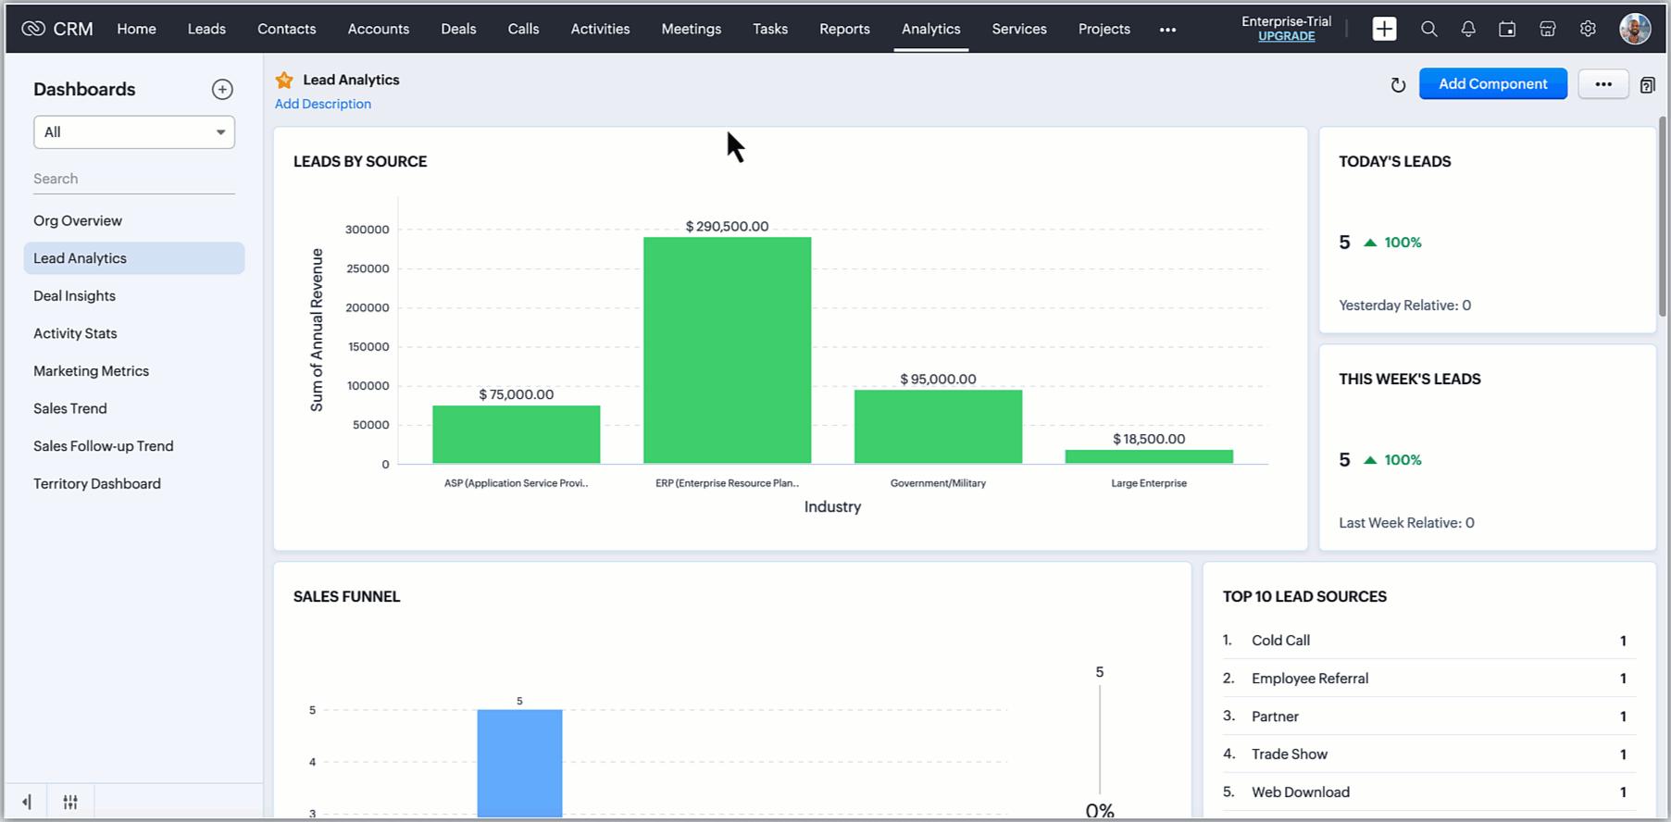Open the All dashboards filter dropdown
Viewport: 1671px width, 822px height.
[x=134, y=132]
